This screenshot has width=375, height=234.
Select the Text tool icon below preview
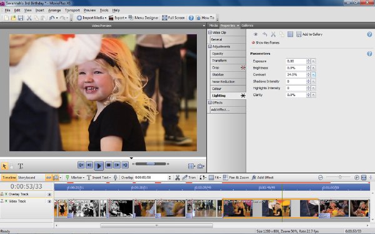pos(21,166)
